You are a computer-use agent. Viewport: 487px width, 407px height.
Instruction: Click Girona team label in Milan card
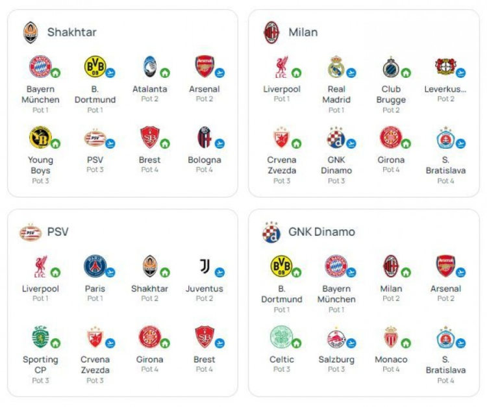(391, 160)
